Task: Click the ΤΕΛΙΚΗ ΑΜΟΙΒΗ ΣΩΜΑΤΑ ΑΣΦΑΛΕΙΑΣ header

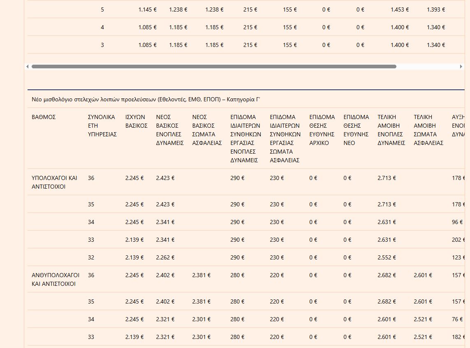Action: (428, 130)
